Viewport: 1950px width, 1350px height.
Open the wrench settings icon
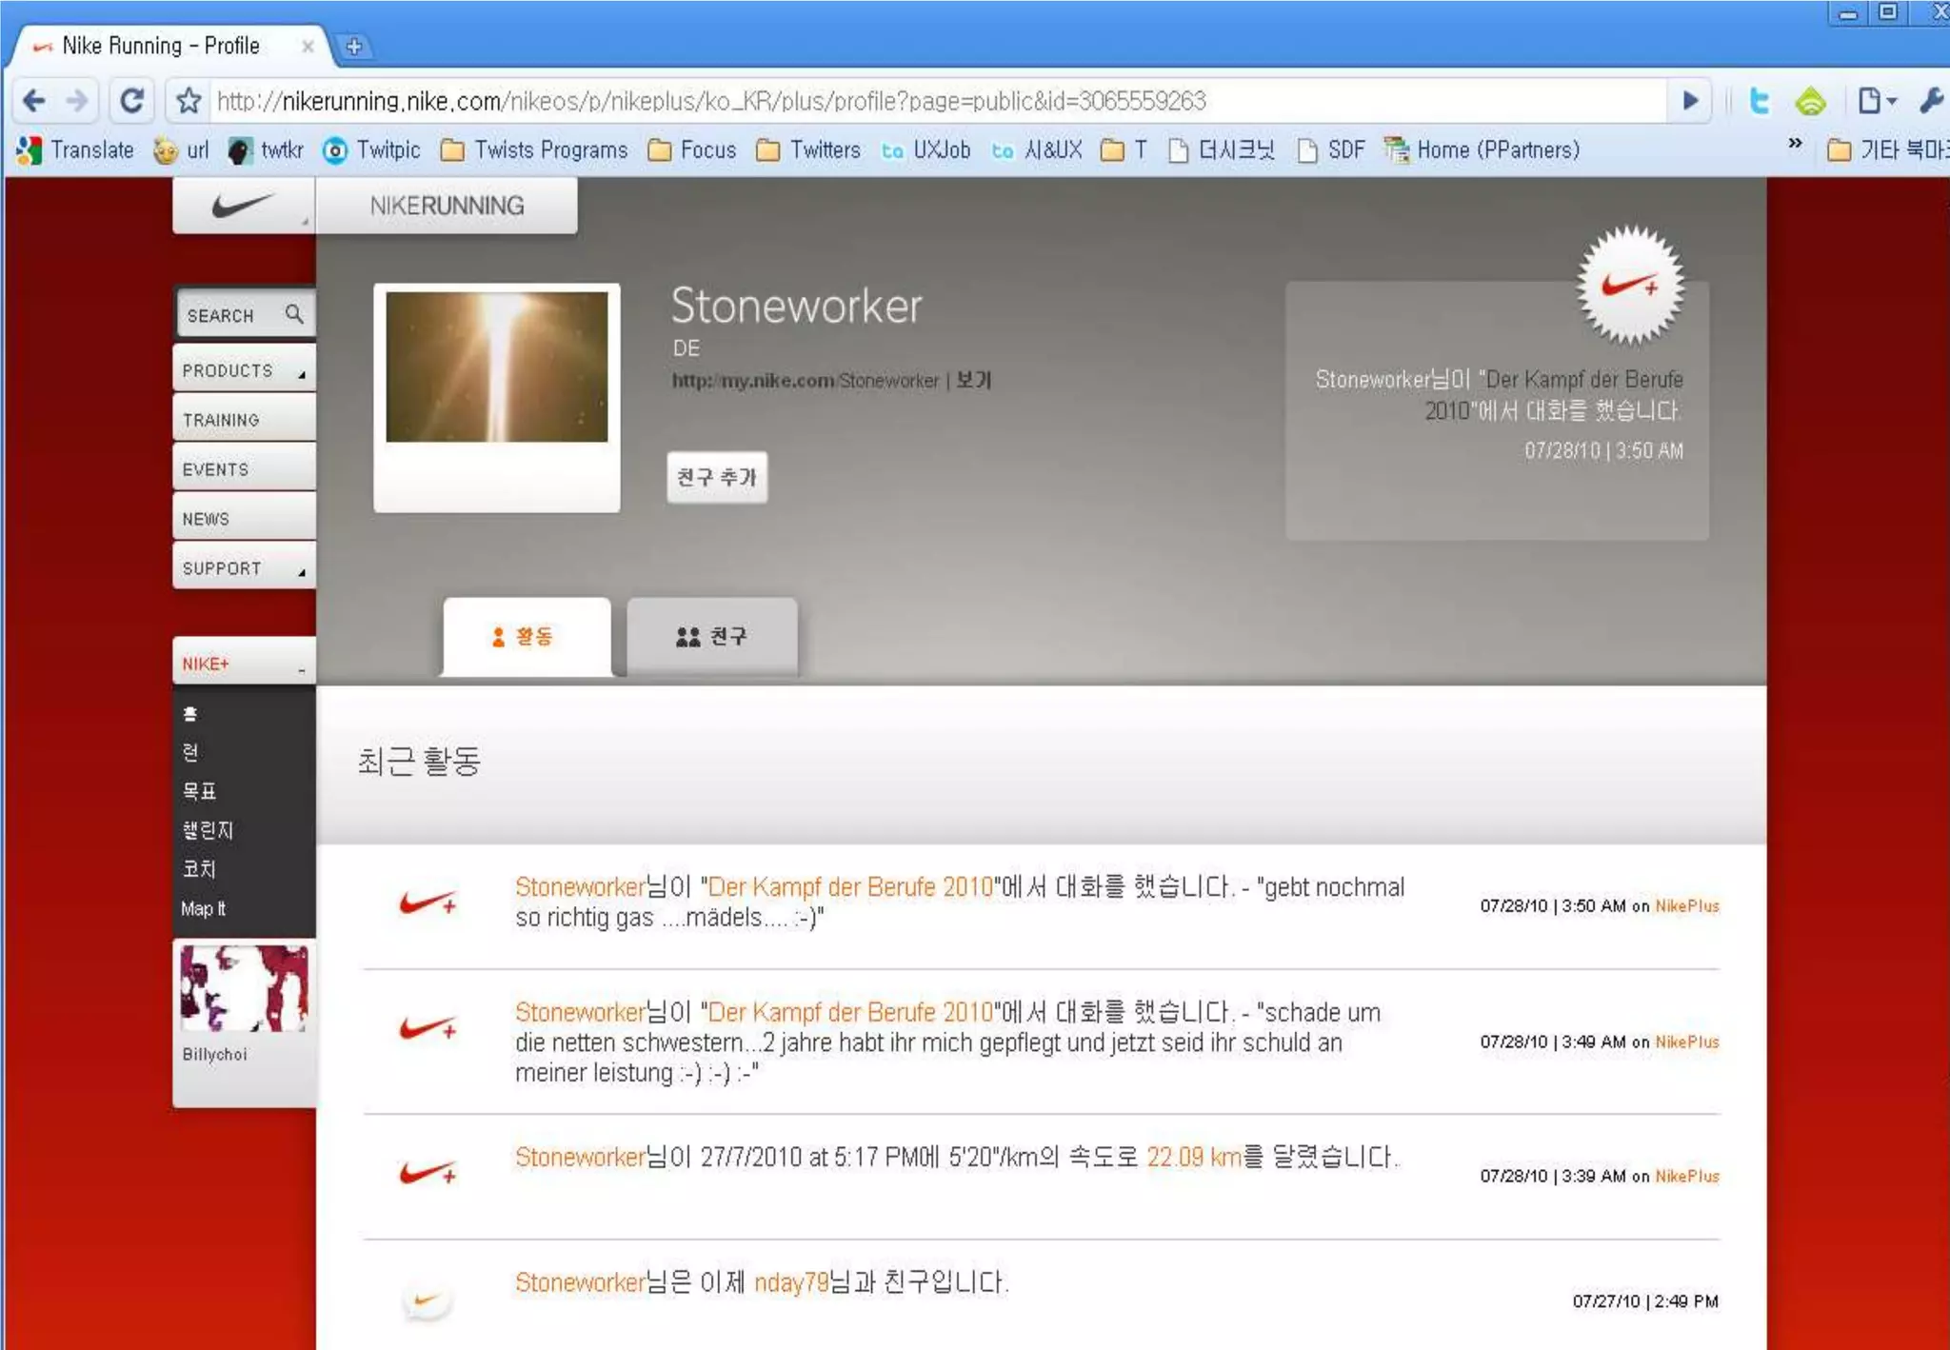pos(1930,101)
